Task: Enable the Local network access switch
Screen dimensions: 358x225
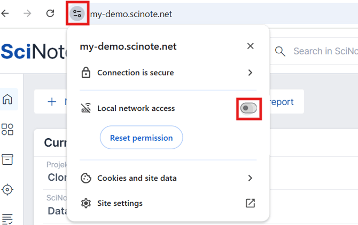Action: (x=248, y=108)
